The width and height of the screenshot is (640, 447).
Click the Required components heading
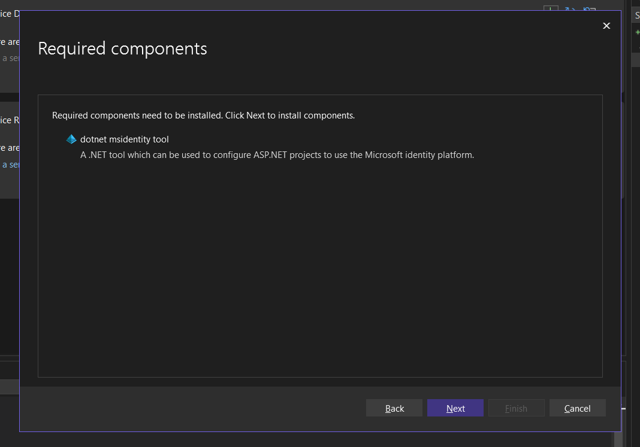coord(122,48)
